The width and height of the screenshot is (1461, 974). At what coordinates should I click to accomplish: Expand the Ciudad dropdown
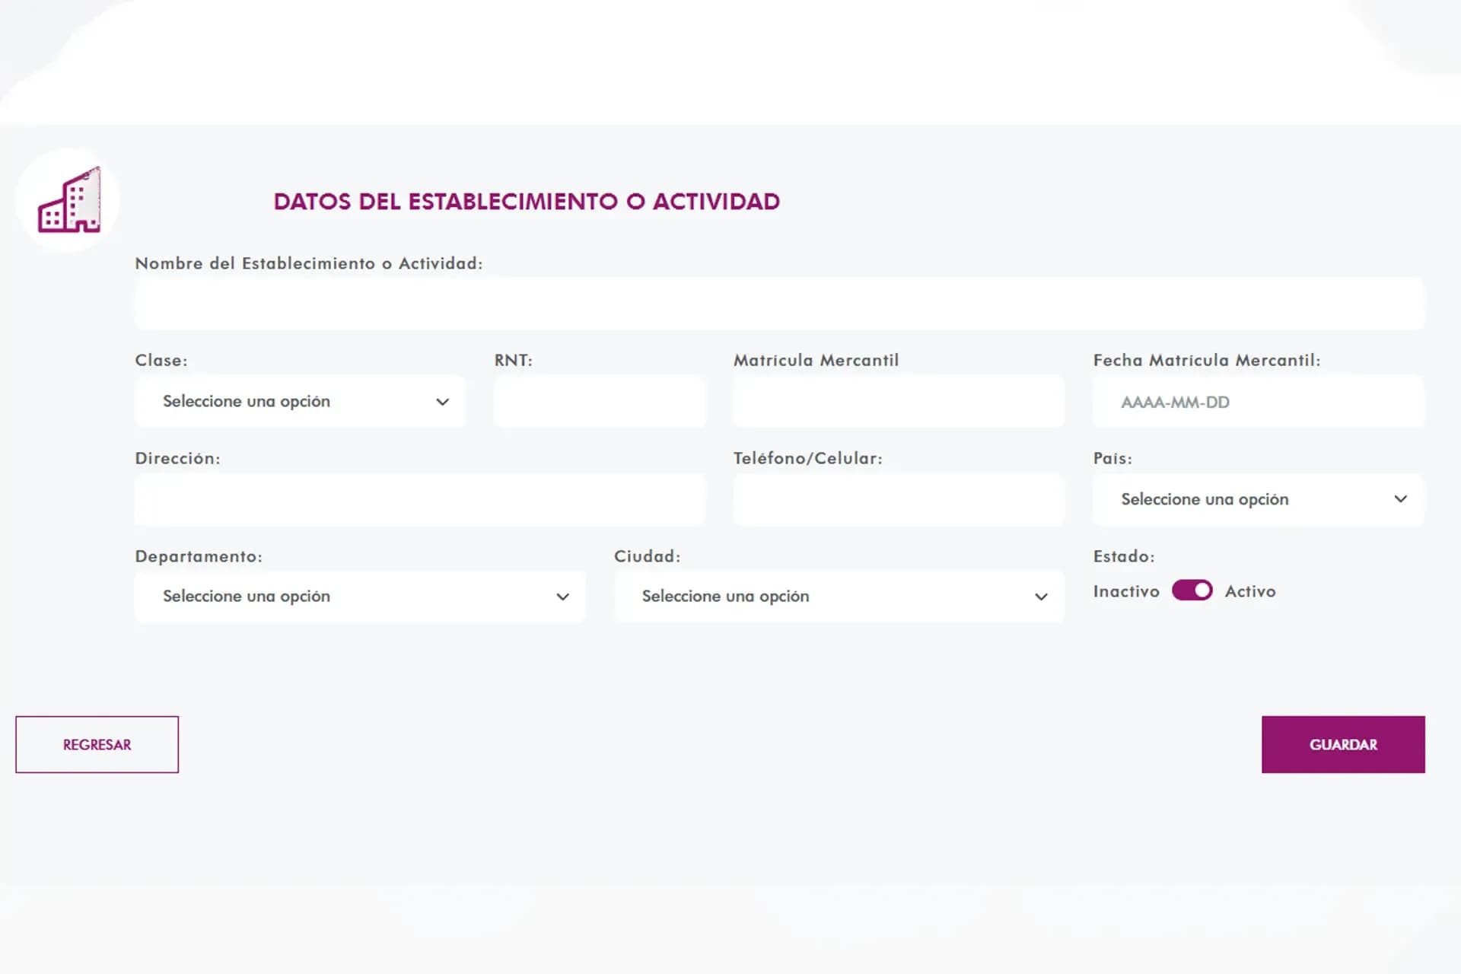click(x=839, y=597)
